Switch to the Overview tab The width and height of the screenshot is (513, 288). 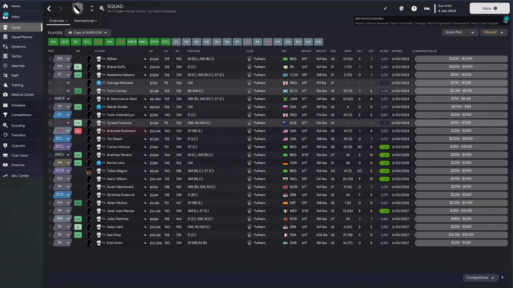pos(59,21)
